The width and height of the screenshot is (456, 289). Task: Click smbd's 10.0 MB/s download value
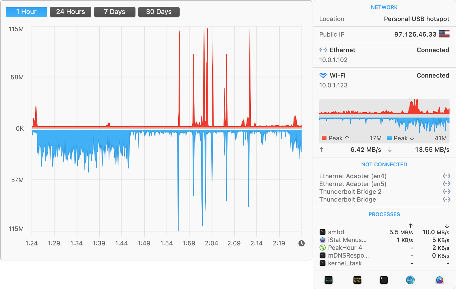coord(436,232)
